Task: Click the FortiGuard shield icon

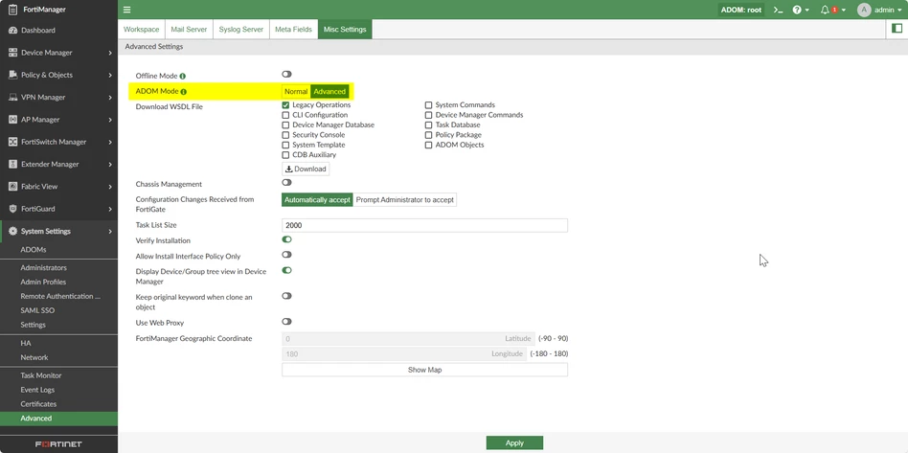Action: (x=12, y=209)
